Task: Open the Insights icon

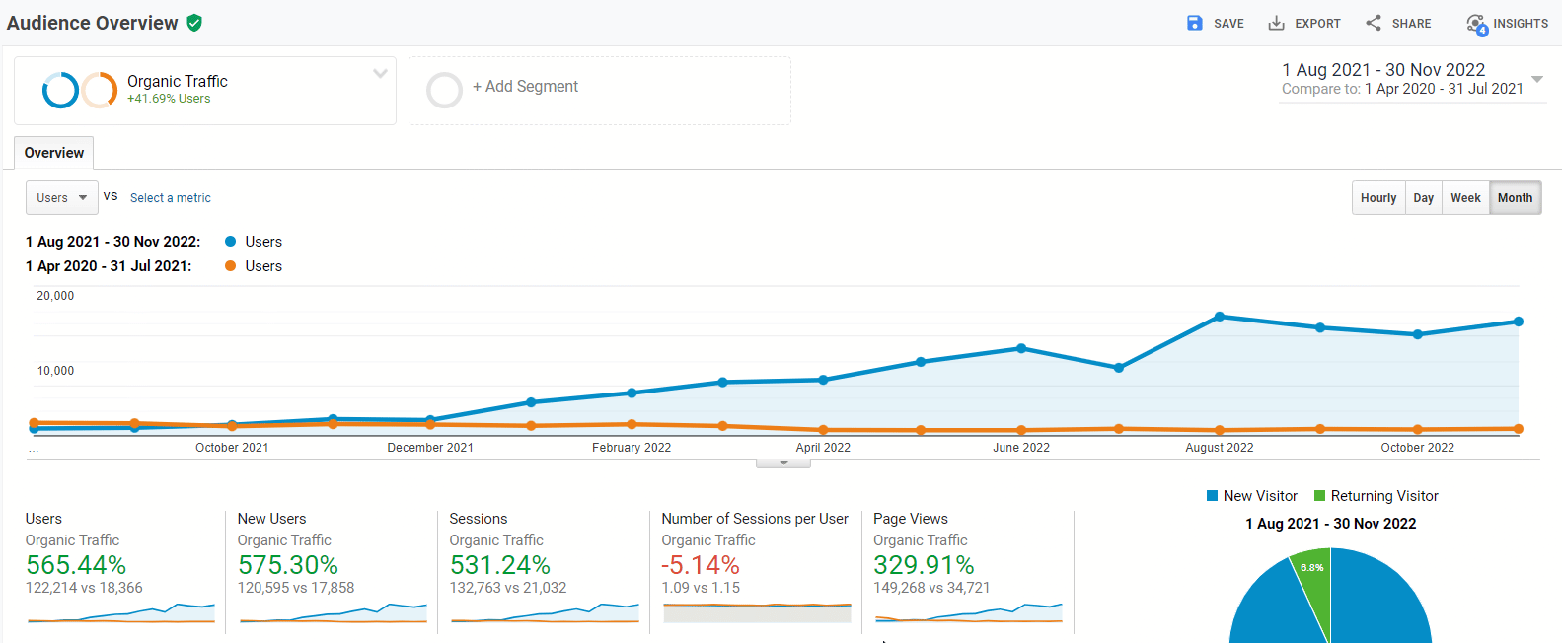Action: click(1476, 24)
